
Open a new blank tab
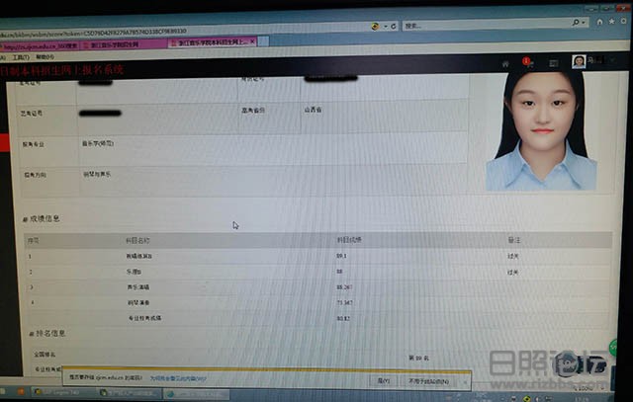tap(263, 41)
